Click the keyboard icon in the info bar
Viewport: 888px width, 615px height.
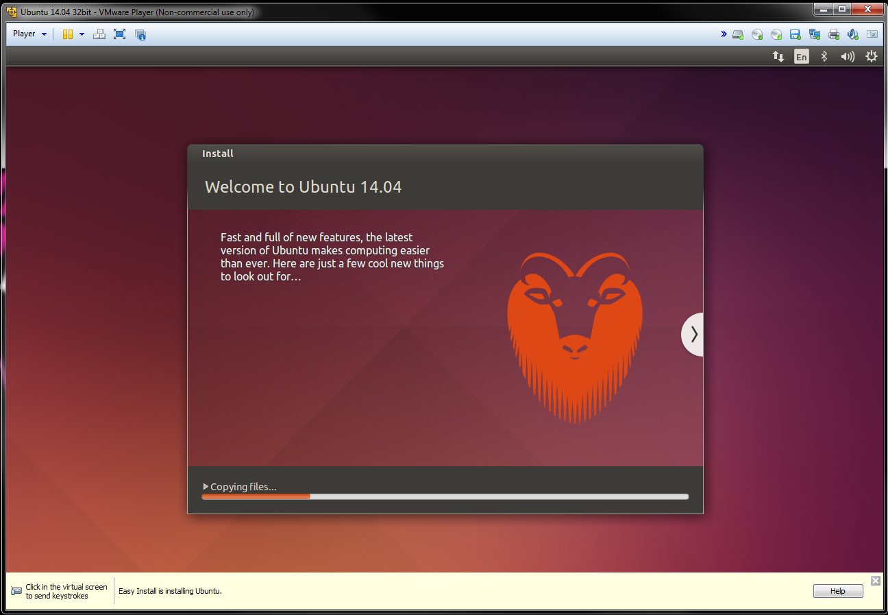pyautogui.click(x=16, y=591)
